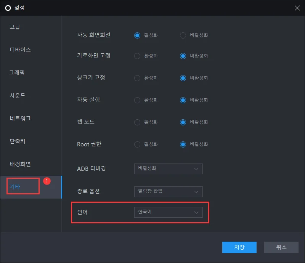Click the ADB 디버깅 label

tap(91, 168)
